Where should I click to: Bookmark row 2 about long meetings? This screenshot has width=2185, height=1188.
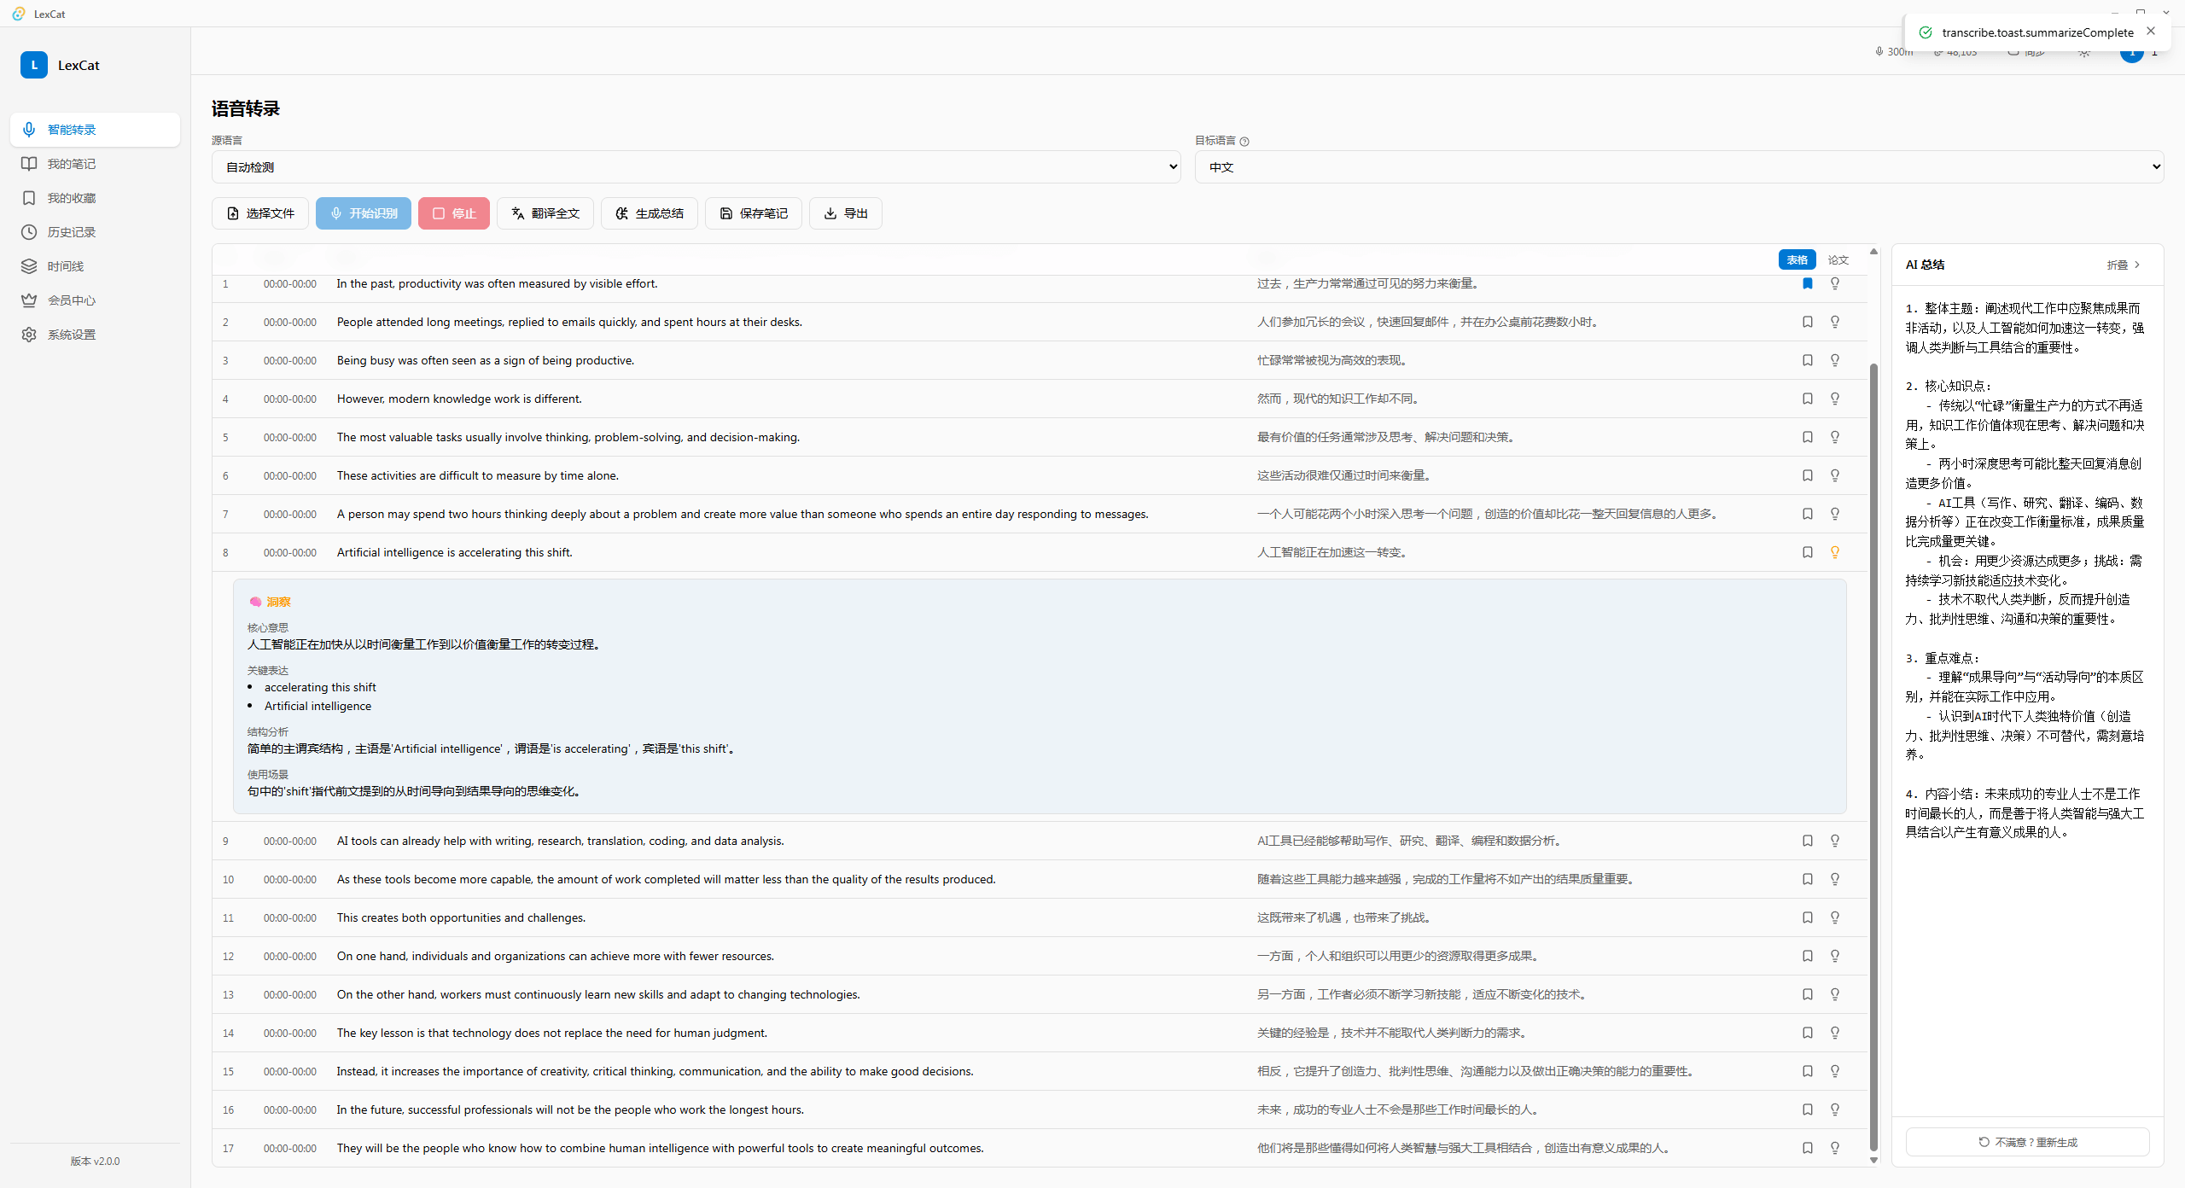click(x=1807, y=322)
